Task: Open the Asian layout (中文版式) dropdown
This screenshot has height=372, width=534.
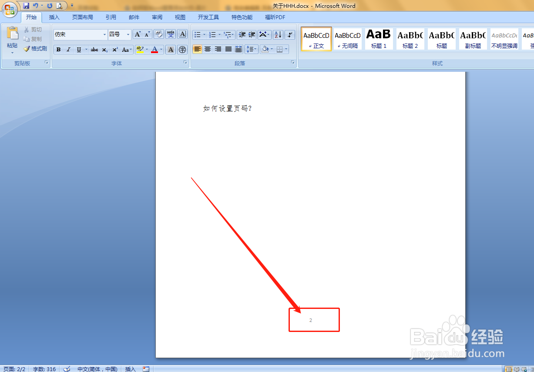Action: [265, 34]
